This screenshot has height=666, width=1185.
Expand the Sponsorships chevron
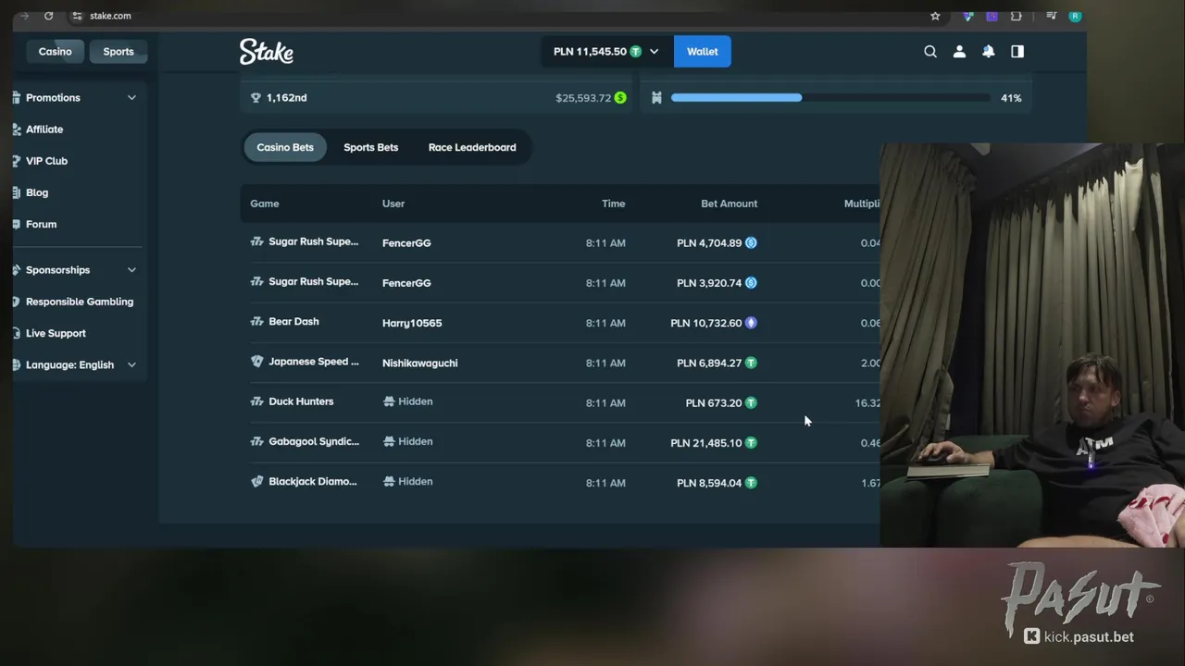(131, 270)
